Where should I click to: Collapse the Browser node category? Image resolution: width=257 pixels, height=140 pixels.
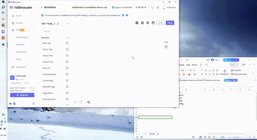[x=68, y=38]
